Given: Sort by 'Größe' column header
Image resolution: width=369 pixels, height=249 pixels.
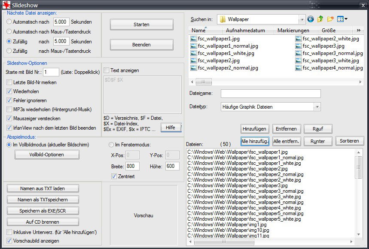Looking at the screenshot, I should click(x=335, y=30).
